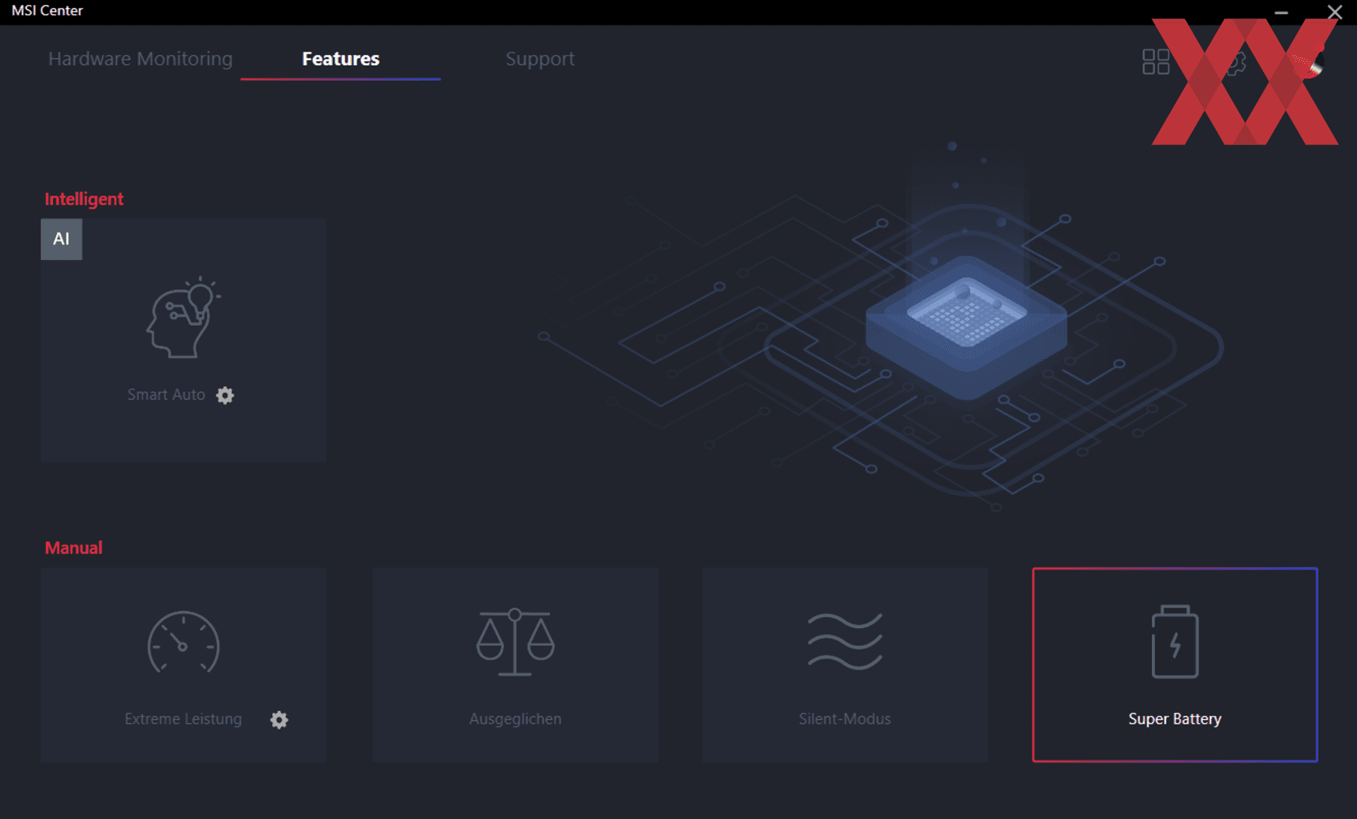Click the Ausgeglichen label

pos(515,719)
